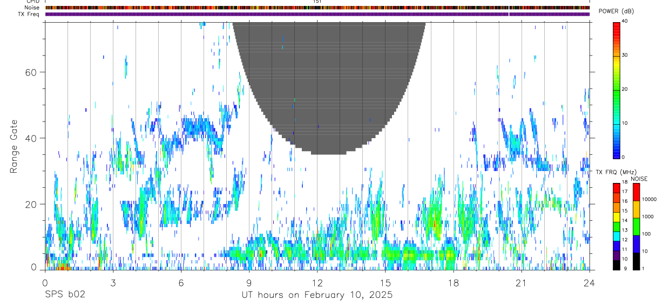Click the 30 label on POWER colorbar
The height and width of the screenshot is (306, 663).
[625, 56]
